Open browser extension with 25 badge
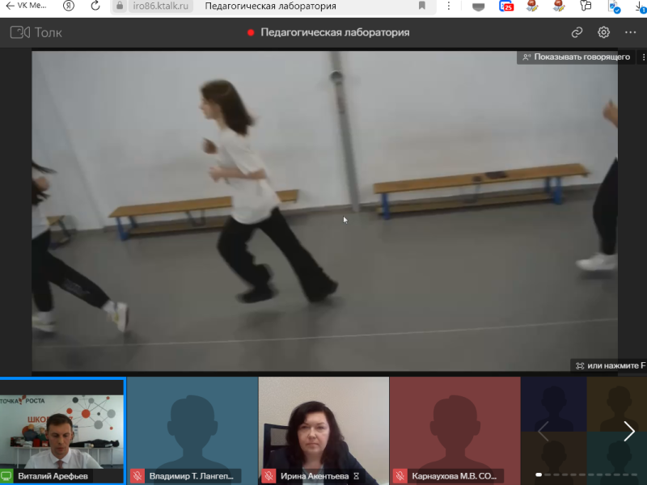Image resolution: width=647 pixels, height=485 pixels. click(506, 6)
